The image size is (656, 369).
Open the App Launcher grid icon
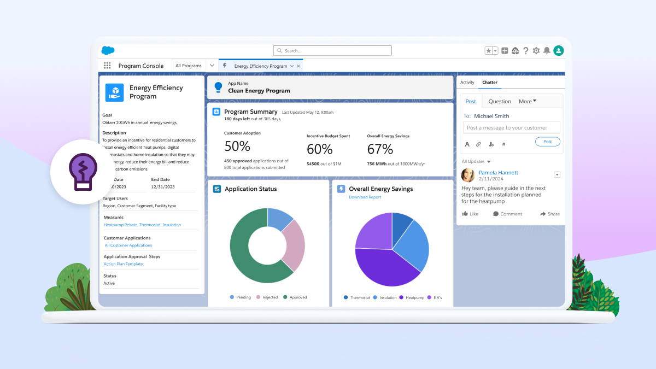tap(107, 65)
